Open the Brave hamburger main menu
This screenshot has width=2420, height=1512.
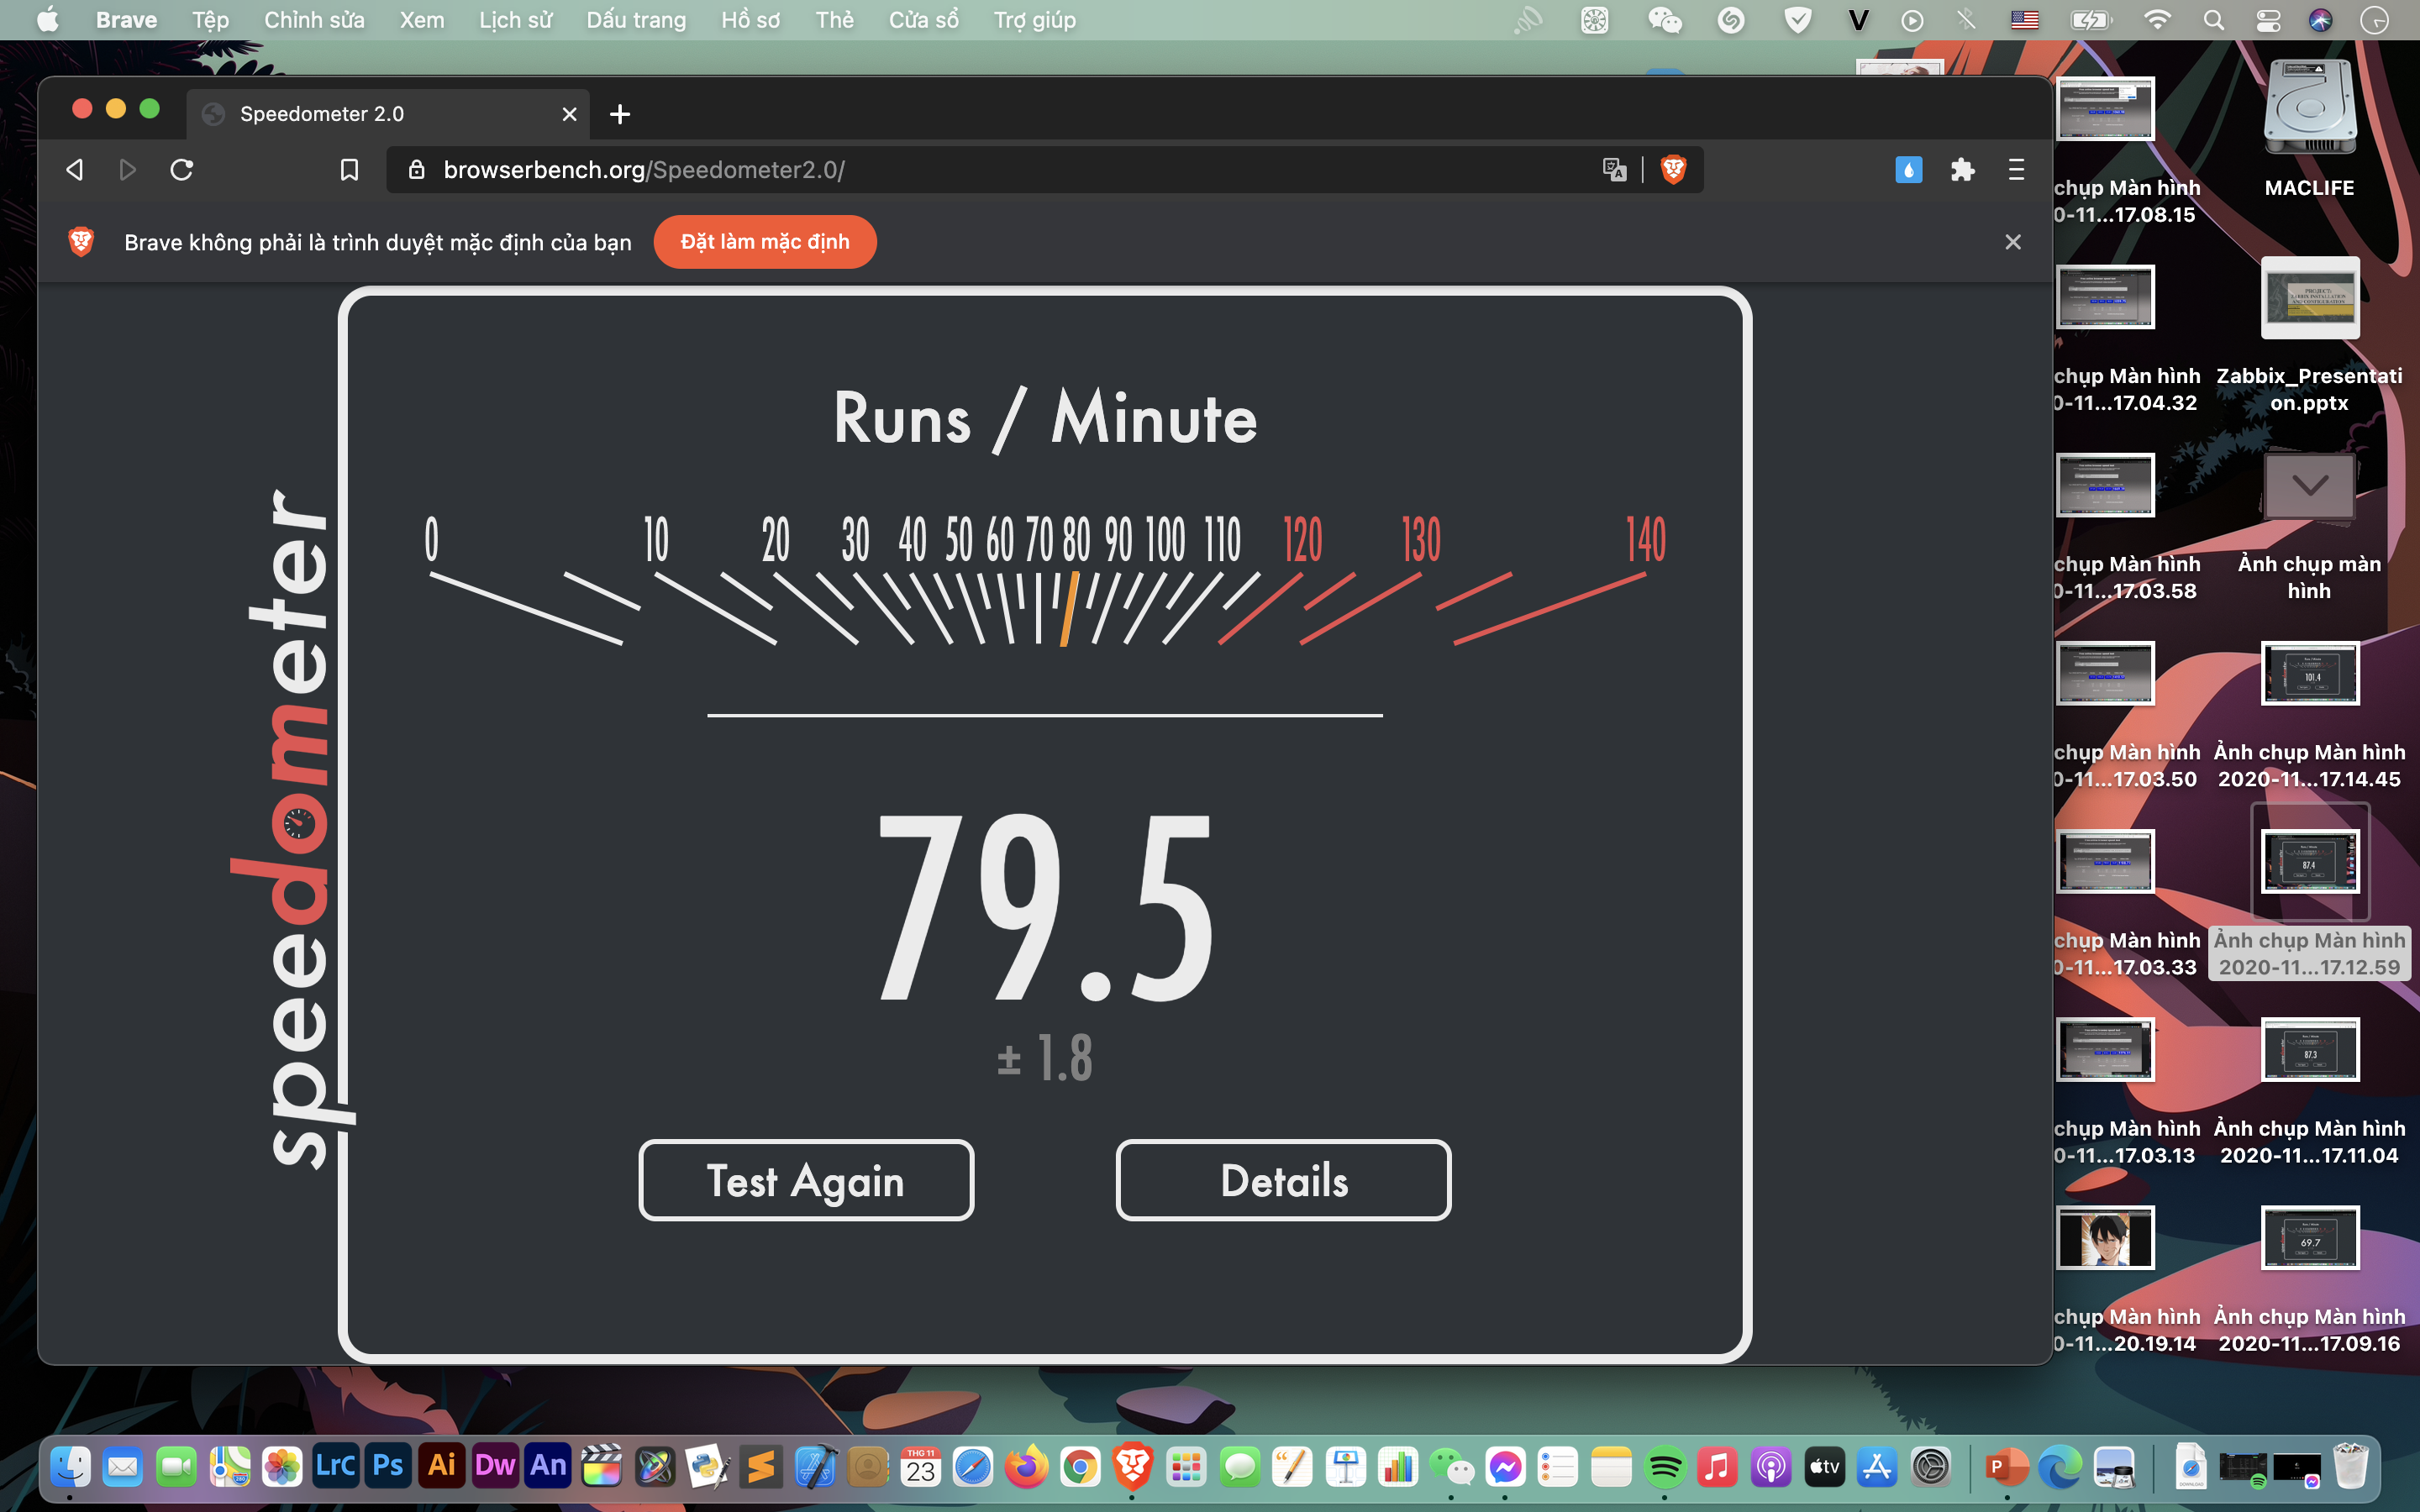(x=2016, y=170)
